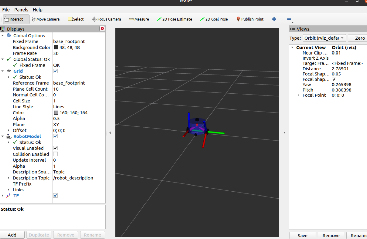Collapse the Global Options tree node

pyautogui.click(x=3, y=35)
